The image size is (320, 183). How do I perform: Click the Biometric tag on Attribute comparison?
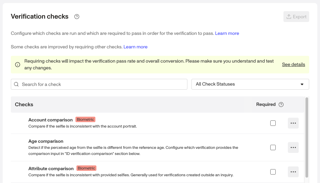point(86,168)
